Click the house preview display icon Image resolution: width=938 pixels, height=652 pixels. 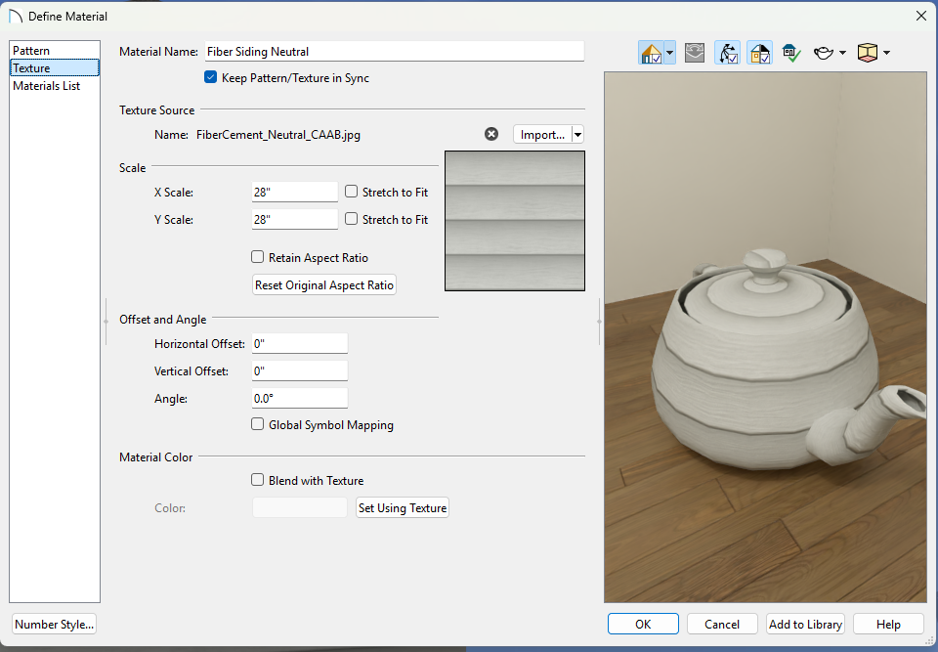tap(652, 53)
